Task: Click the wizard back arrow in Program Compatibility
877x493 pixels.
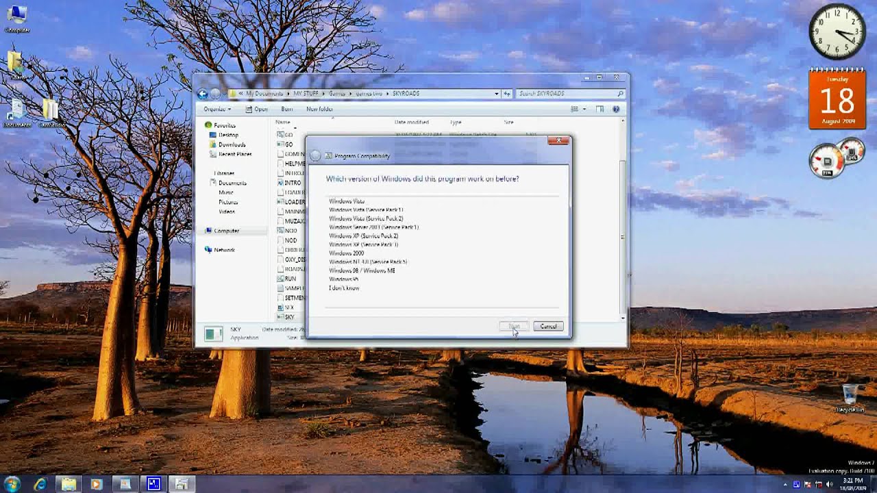Action: point(315,156)
